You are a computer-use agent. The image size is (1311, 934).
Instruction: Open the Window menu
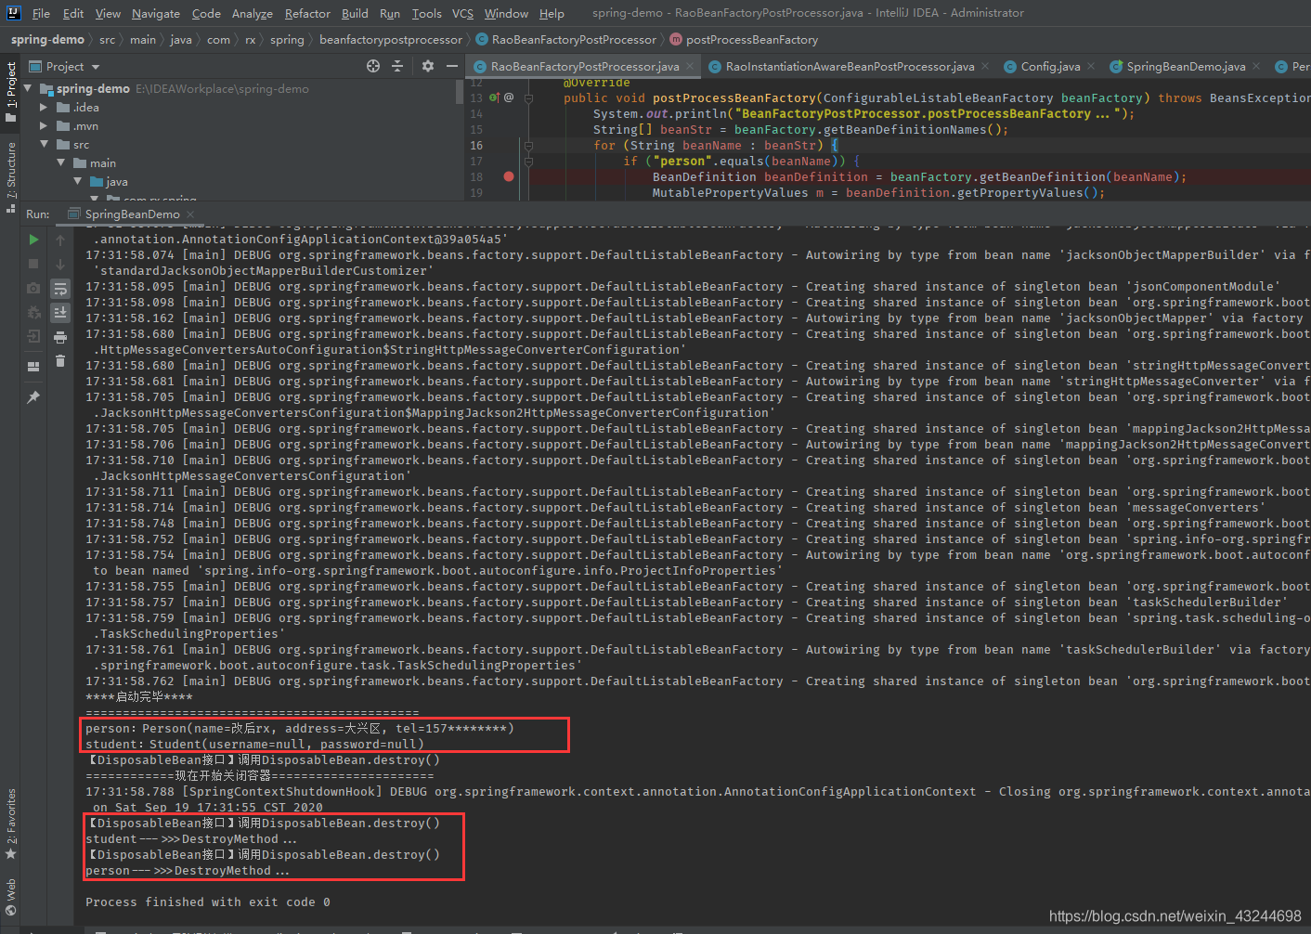click(x=506, y=13)
